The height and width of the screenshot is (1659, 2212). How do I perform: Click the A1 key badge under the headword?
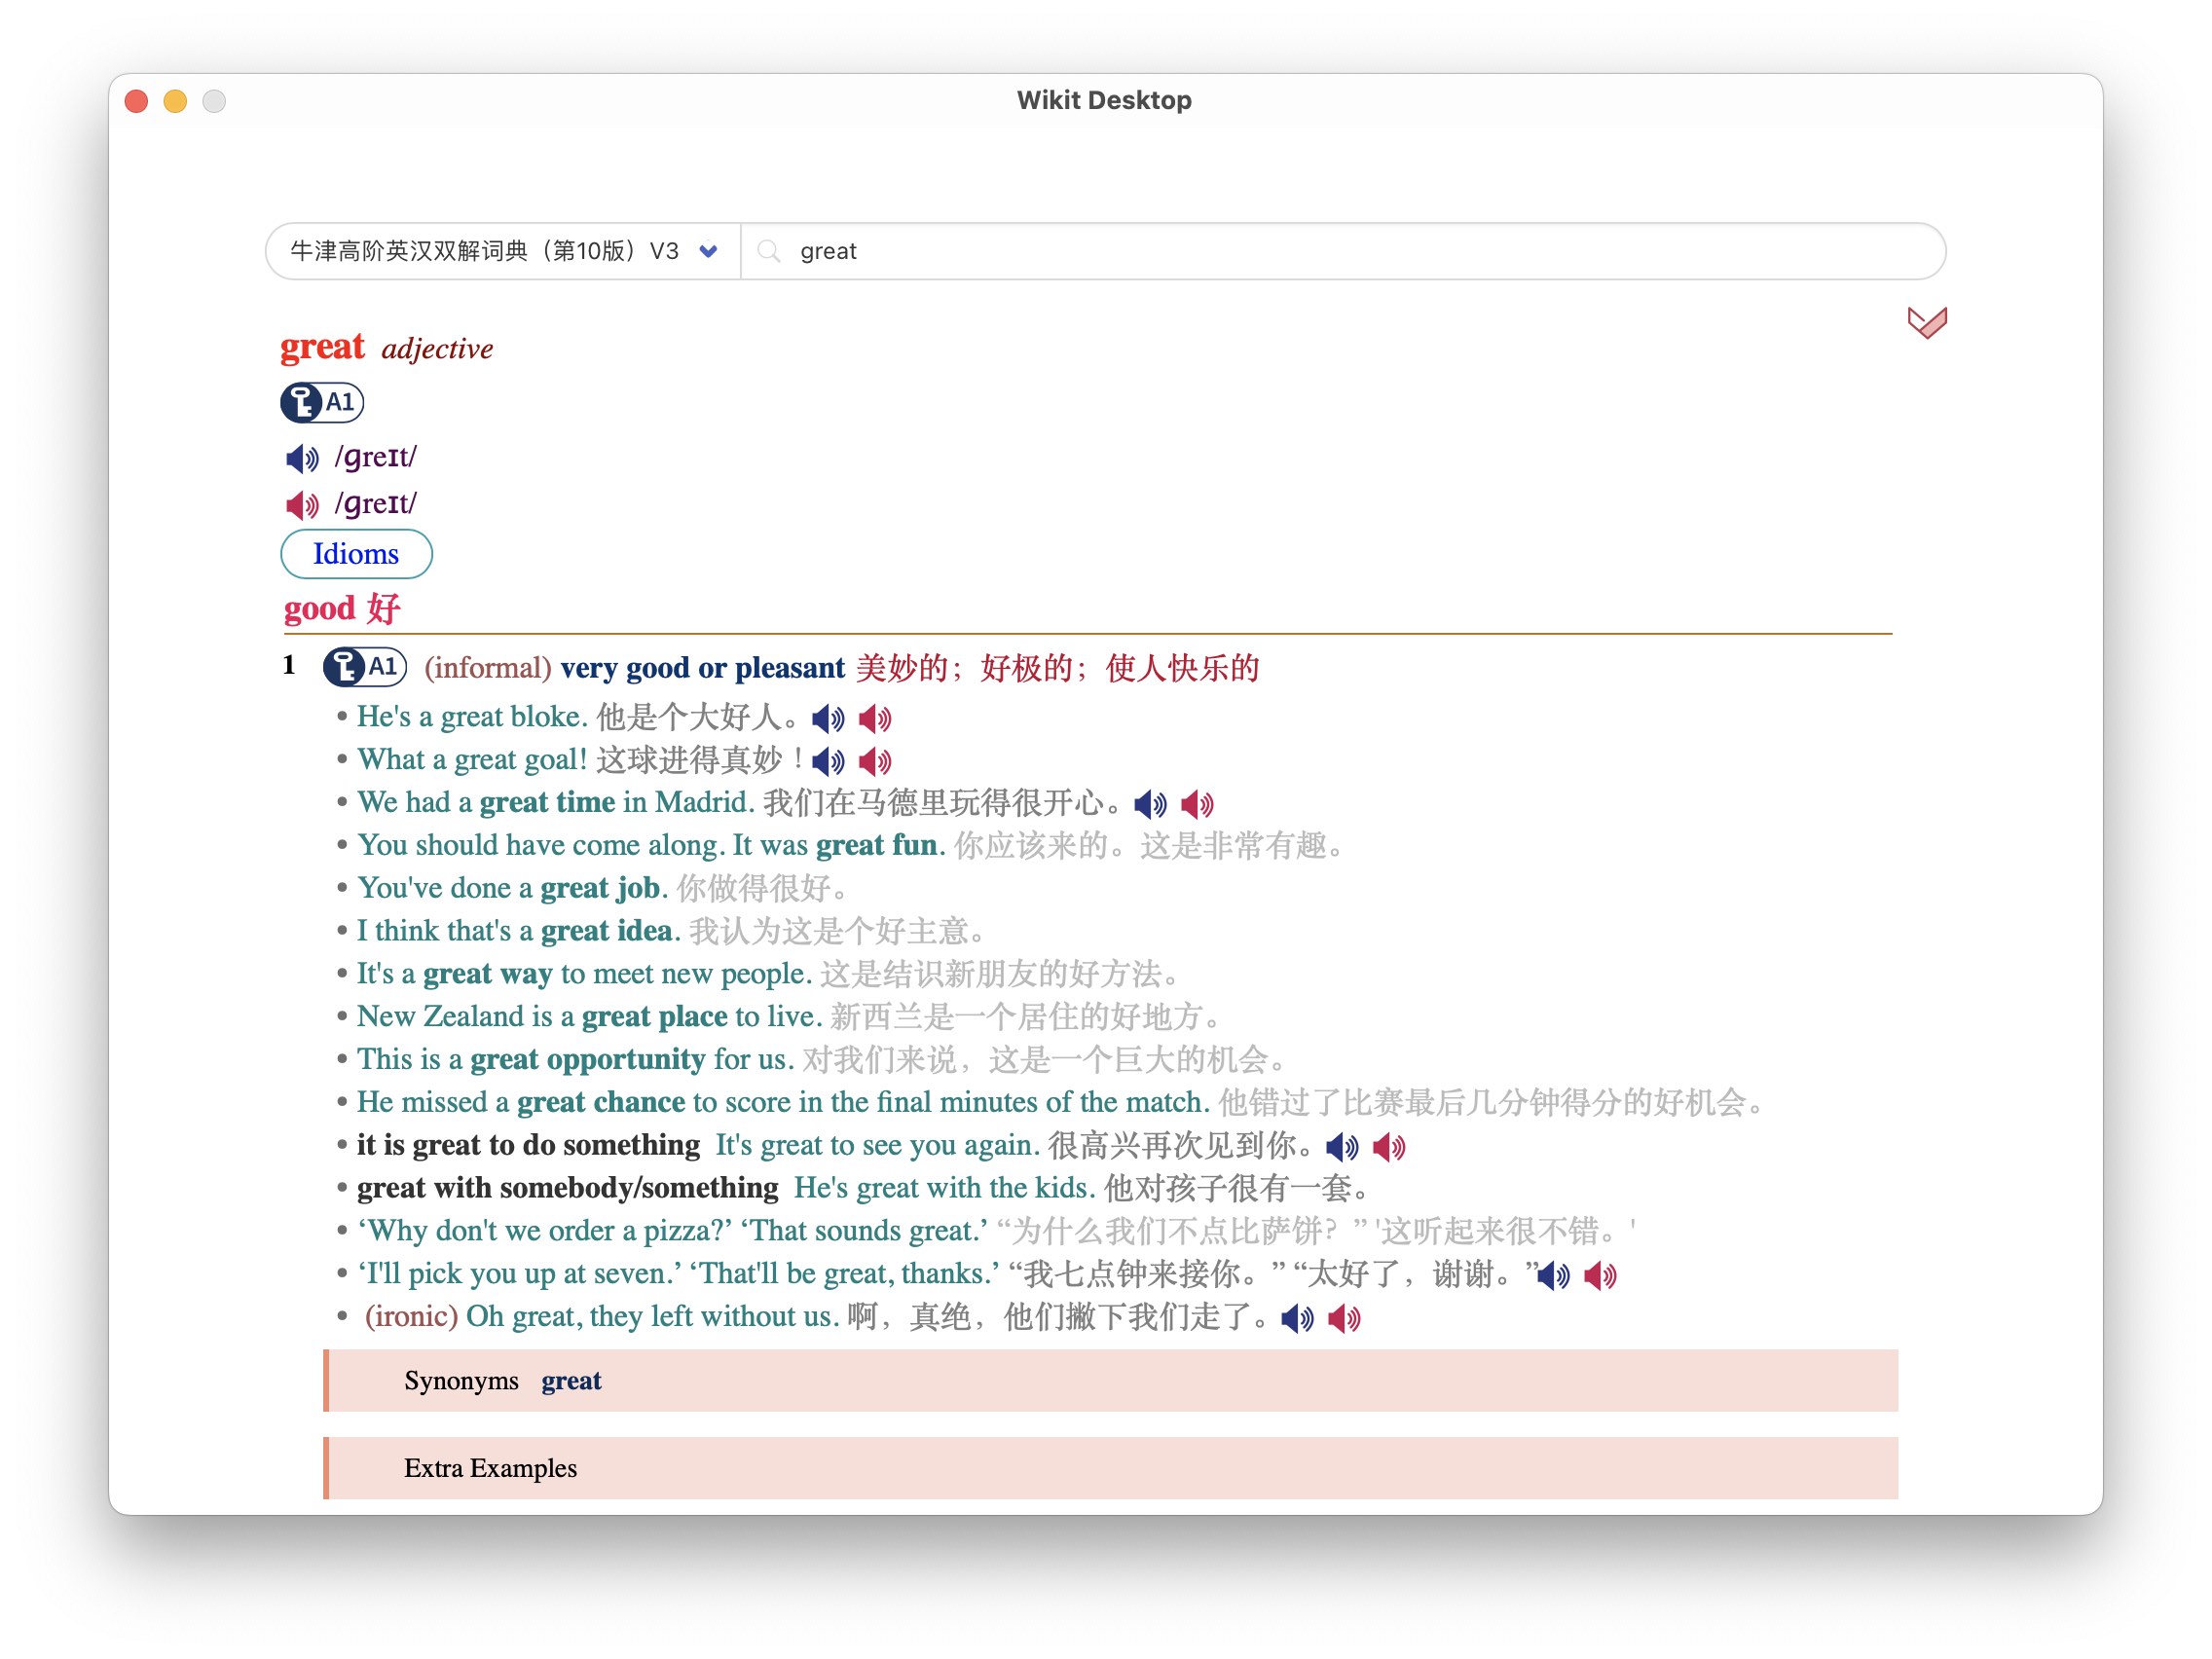pos(322,402)
